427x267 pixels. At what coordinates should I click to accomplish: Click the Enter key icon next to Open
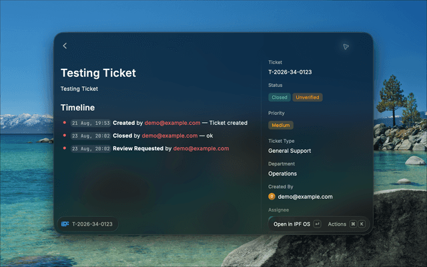(317, 224)
